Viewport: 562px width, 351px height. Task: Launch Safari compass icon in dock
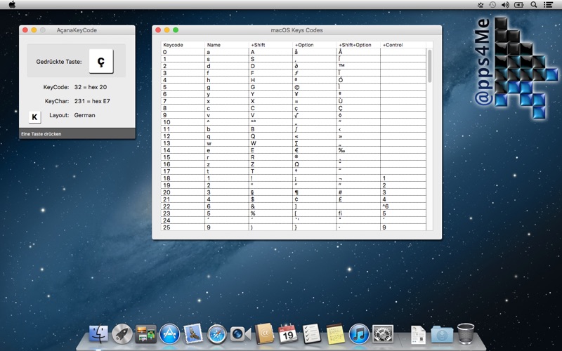[x=217, y=334]
